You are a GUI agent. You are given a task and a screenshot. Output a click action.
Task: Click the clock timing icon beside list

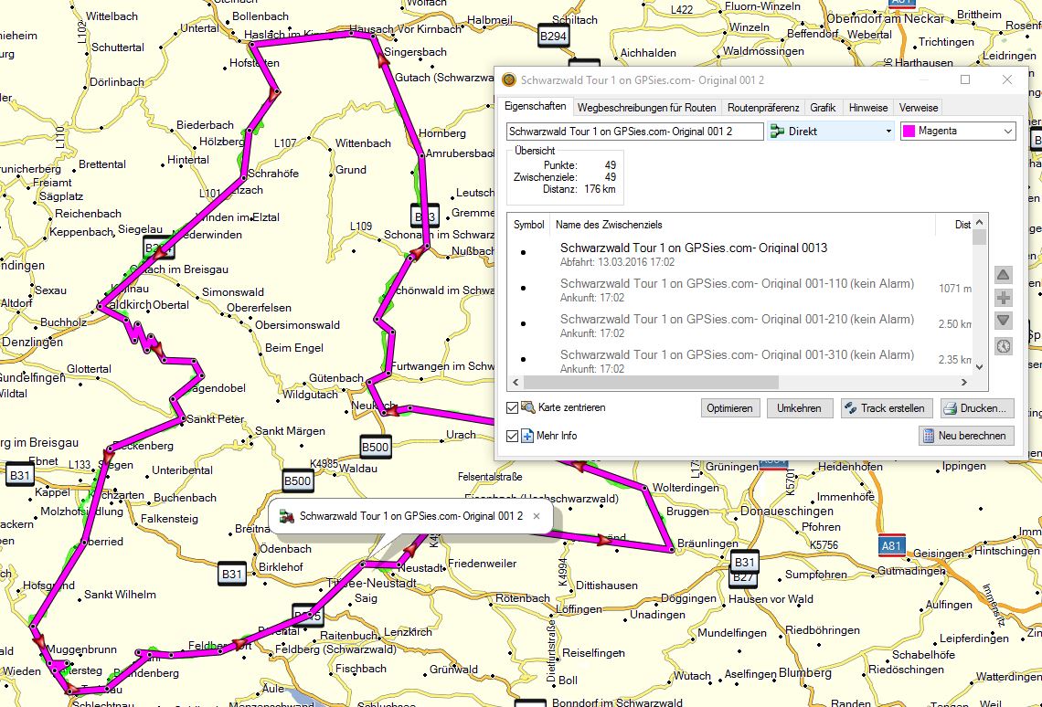(1003, 346)
